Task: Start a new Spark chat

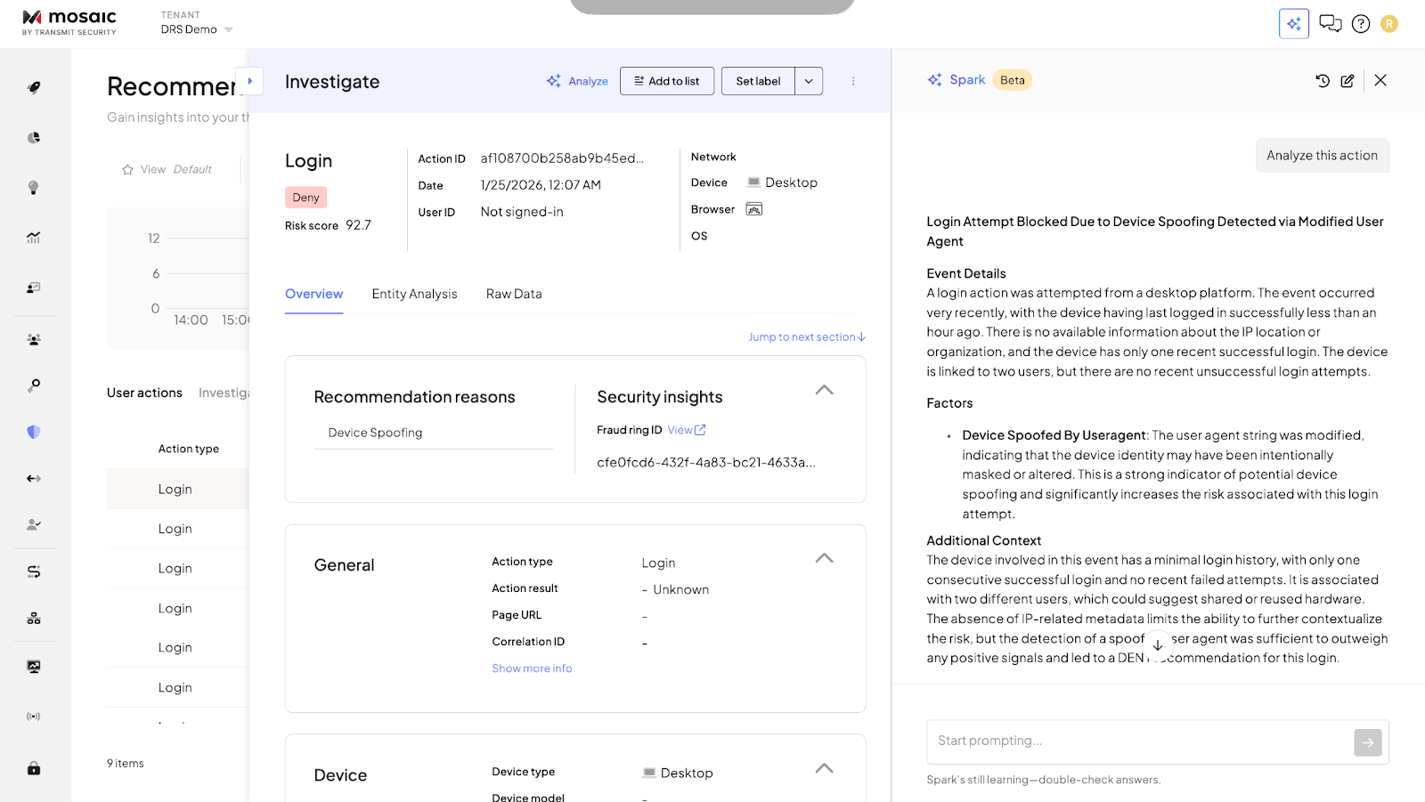Action: click(x=1348, y=81)
